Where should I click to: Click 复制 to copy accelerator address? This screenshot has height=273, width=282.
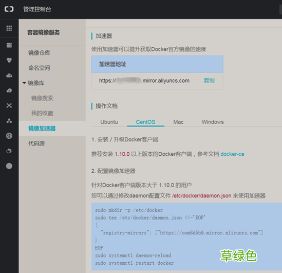click(209, 80)
